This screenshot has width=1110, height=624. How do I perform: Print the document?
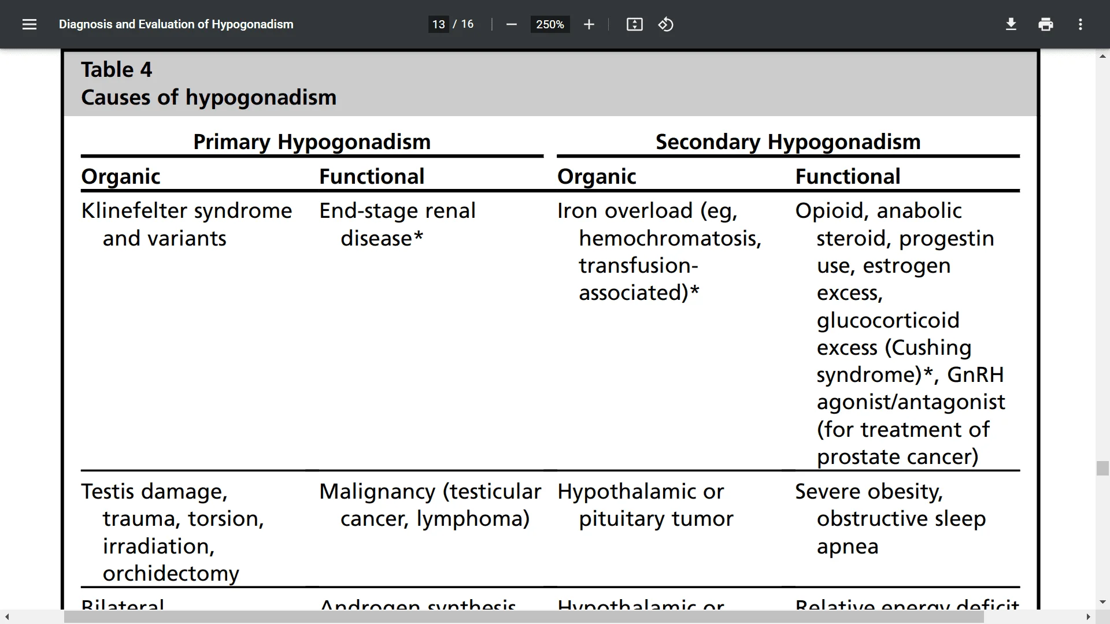click(x=1046, y=24)
